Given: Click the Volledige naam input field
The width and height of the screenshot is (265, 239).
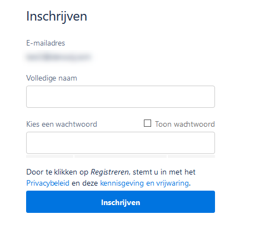Looking at the screenshot, I should pos(121,97).
